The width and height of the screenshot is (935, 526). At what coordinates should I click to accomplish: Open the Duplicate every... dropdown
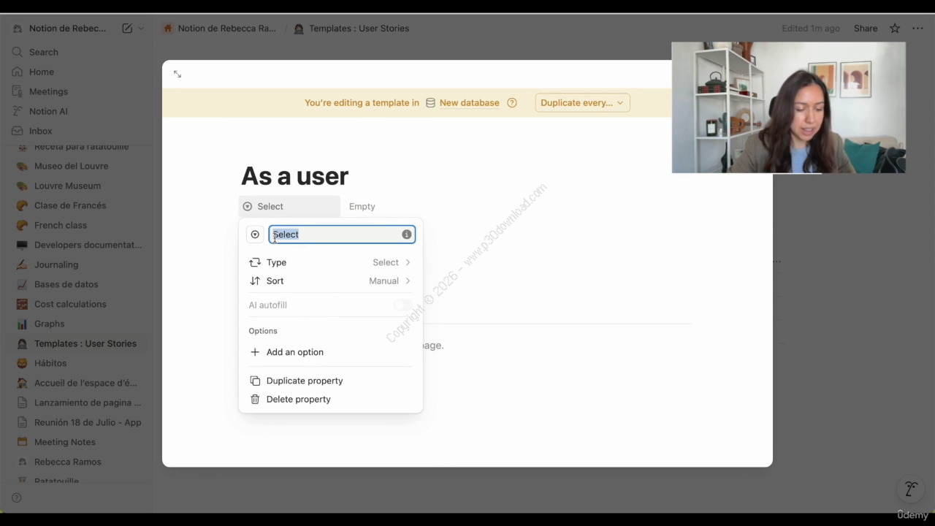[582, 103]
